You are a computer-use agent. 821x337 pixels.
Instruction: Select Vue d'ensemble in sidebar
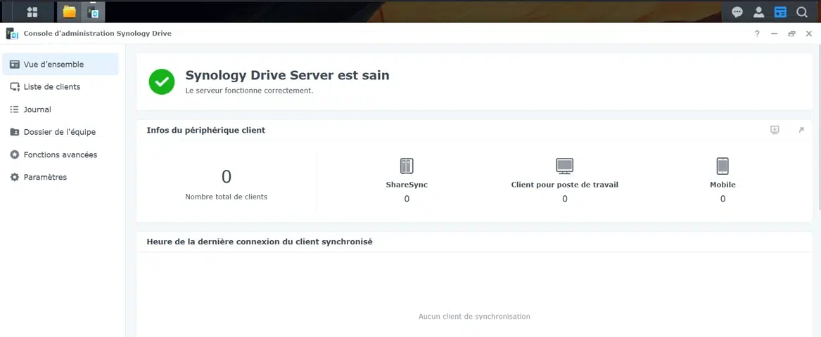[61, 65]
